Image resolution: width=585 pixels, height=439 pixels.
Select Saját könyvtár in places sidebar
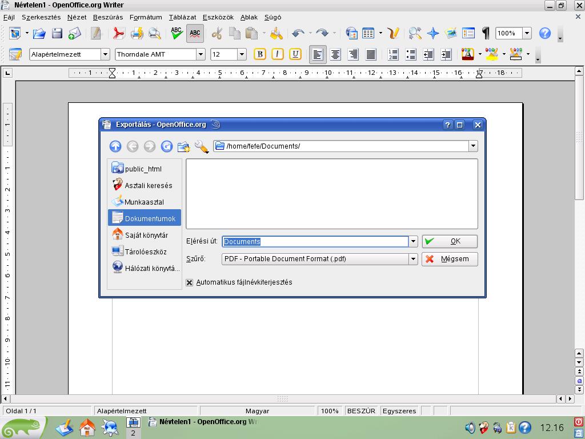click(x=145, y=235)
